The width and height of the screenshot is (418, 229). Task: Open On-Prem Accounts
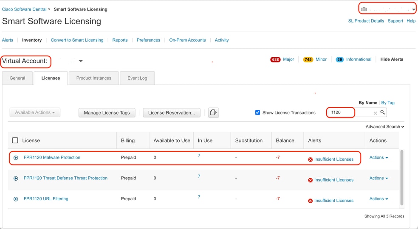(x=187, y=40)
